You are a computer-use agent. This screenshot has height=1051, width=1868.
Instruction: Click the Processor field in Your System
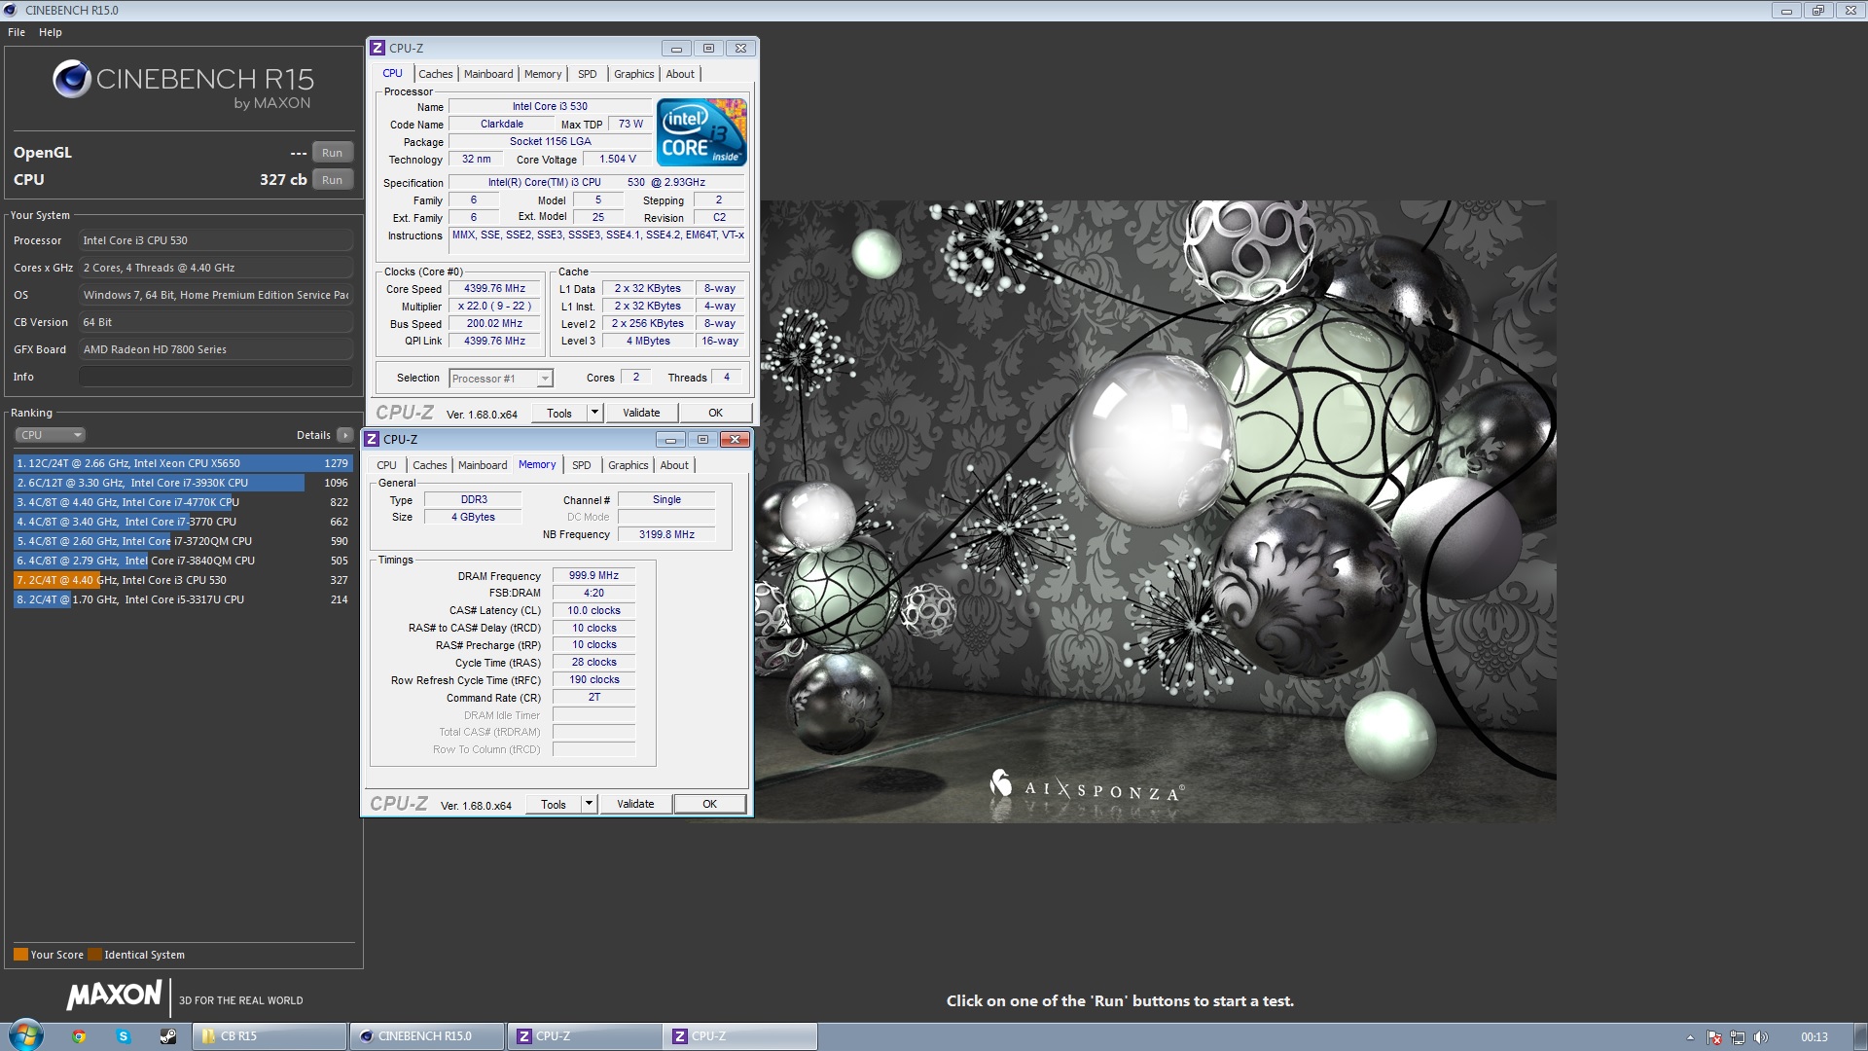click(216, 240)
